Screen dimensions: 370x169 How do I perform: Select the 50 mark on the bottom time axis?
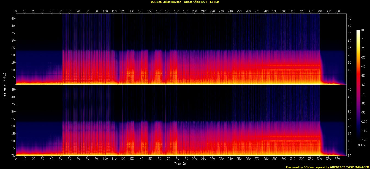pos(61,159)
